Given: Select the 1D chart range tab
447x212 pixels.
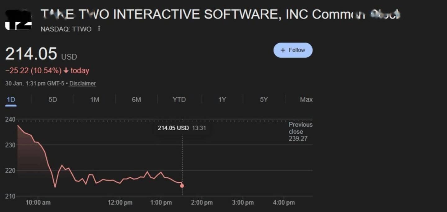Looking at the screenshot, I should pyautogui.click(x=11, y=100).
